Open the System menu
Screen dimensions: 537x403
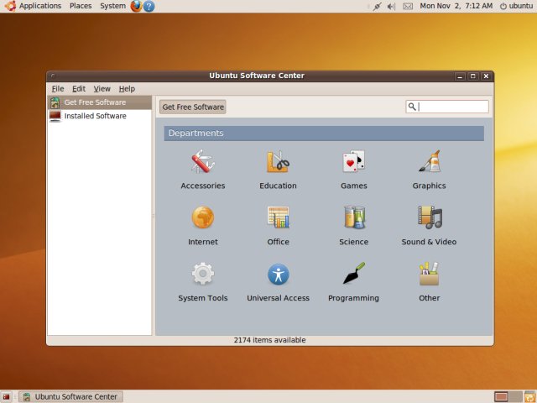(x=112, y=6)
